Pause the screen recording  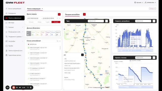click(17, 87)
